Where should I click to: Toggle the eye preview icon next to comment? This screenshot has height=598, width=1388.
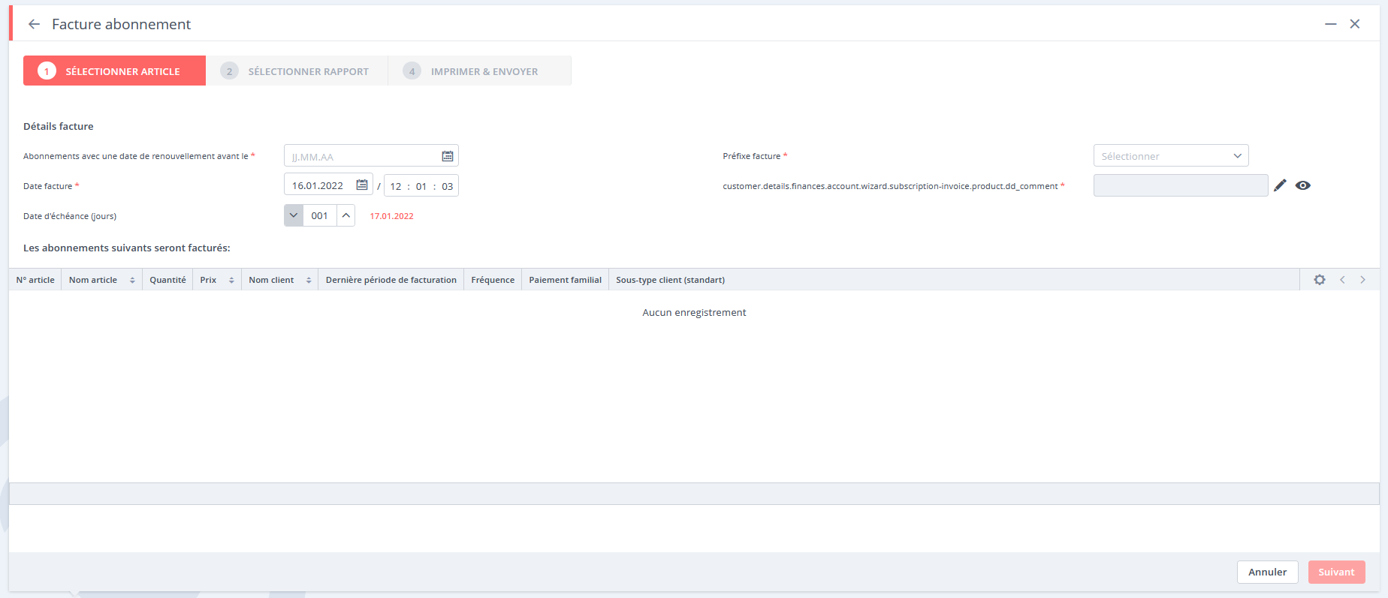click(1303, 185)
